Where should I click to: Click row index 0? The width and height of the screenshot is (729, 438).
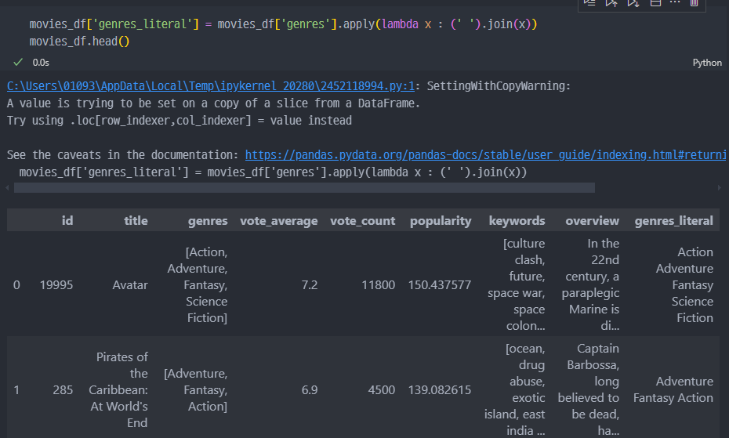tap(16, 285)
